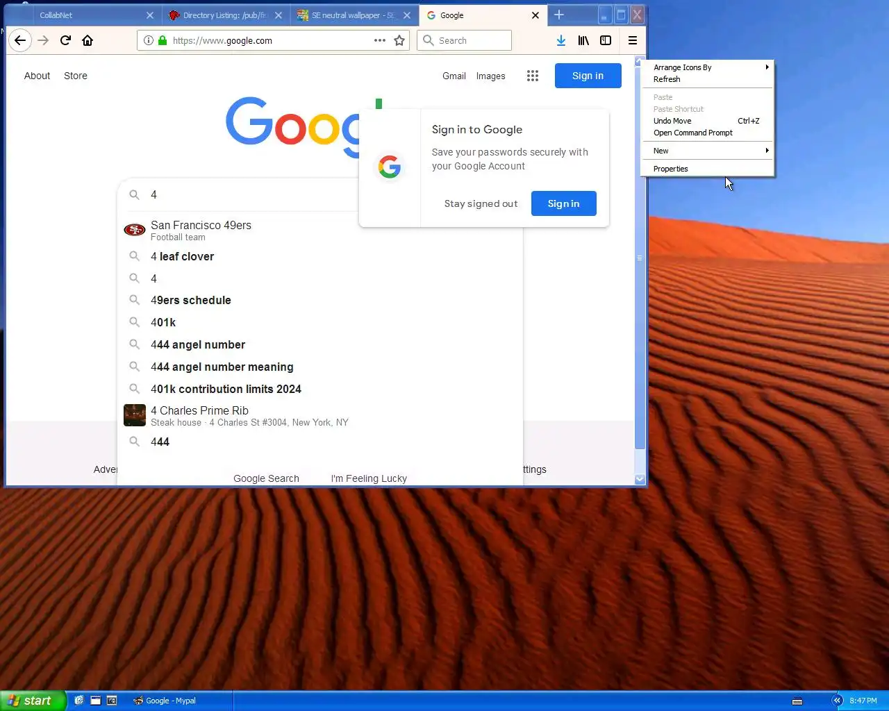Screen dimensions: 889x711
Task: Pick 401k contribution limits 2024 suggestion
Action: (x=320, y=389)
